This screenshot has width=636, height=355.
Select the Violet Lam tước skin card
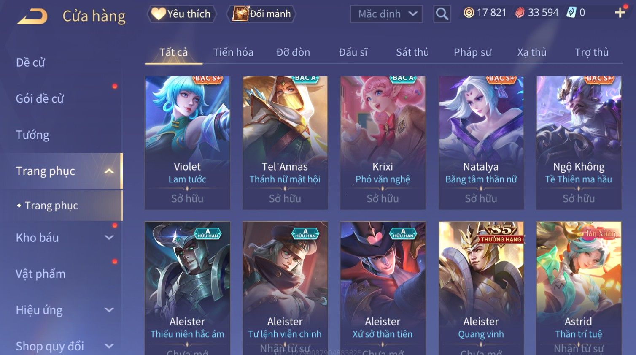coord(187,143)
